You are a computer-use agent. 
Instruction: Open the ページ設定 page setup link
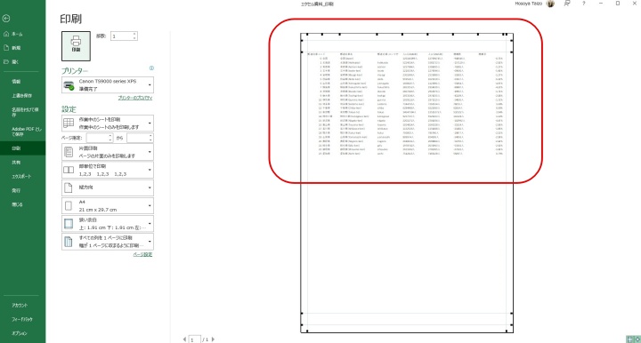[x=142, y=254]
